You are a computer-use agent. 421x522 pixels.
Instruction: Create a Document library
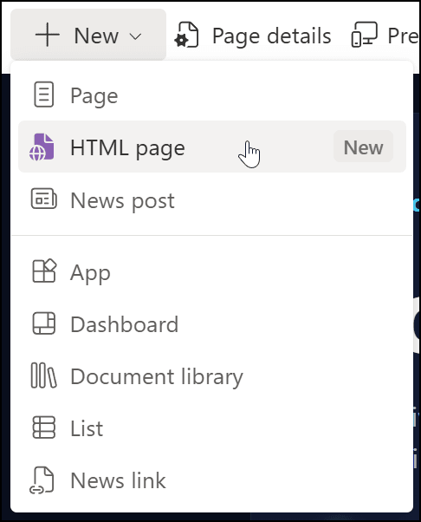(x=212, y=376)
